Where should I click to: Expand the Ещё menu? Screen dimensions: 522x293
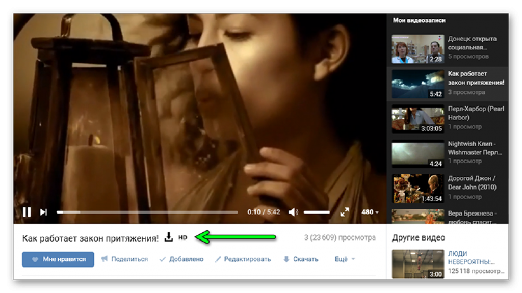click(x=345, y=259)
